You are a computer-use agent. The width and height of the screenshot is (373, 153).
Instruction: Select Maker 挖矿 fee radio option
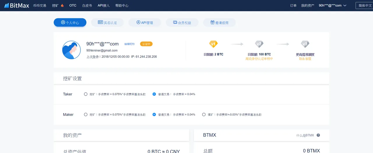tap(86, 115)
